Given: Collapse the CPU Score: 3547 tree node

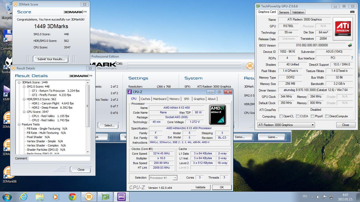Looking at the screenshot, I should coord(24,112).
